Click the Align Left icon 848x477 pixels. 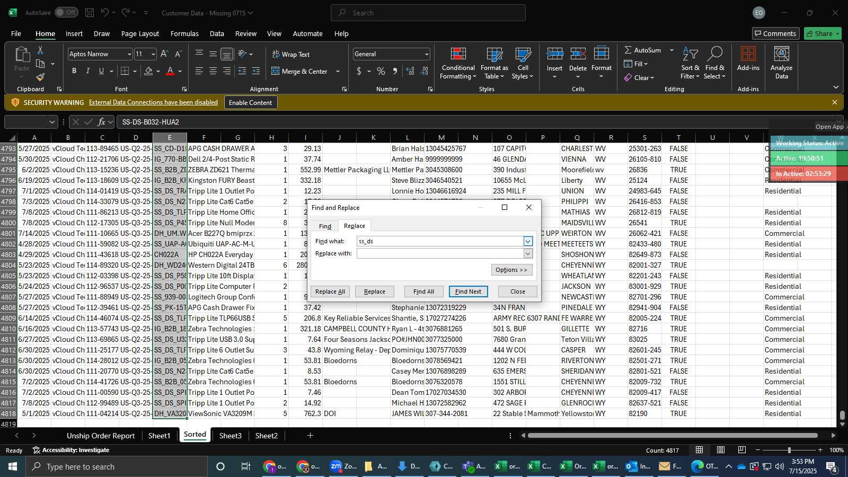coord(199,71)
